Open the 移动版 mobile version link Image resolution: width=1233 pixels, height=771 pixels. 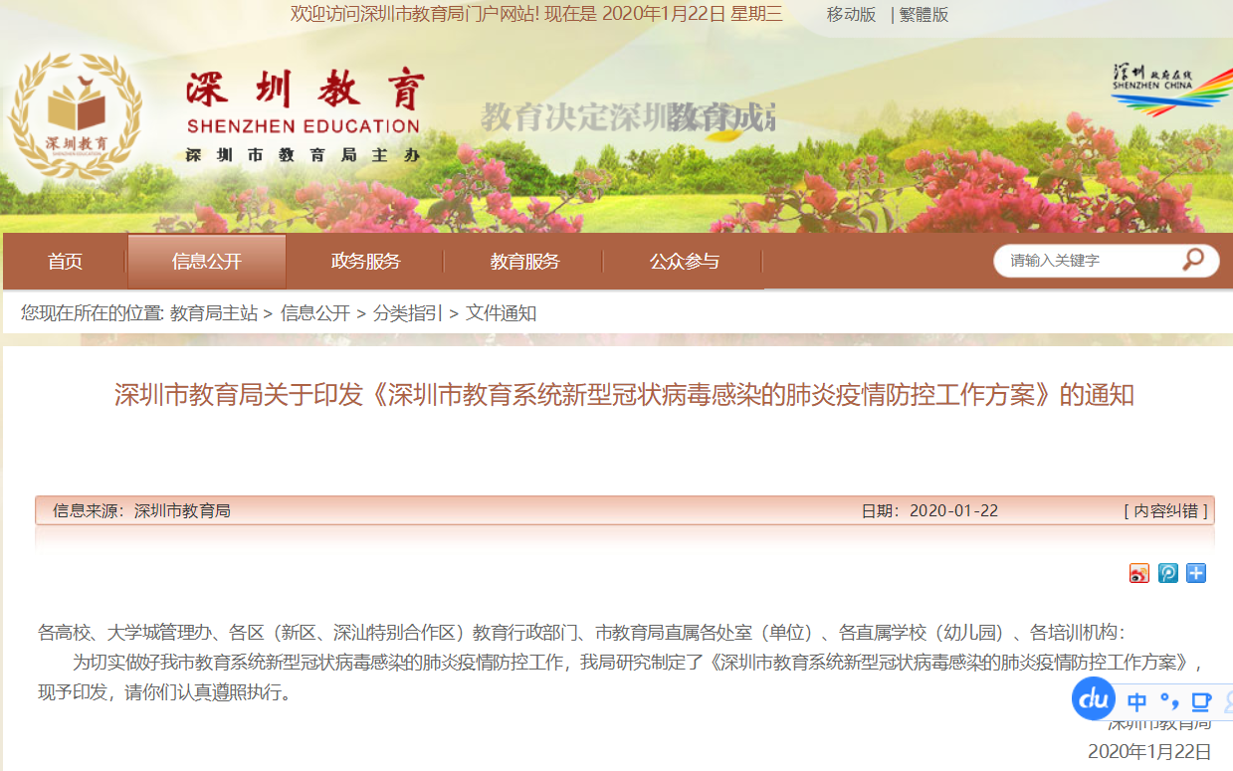coord(851,14)
